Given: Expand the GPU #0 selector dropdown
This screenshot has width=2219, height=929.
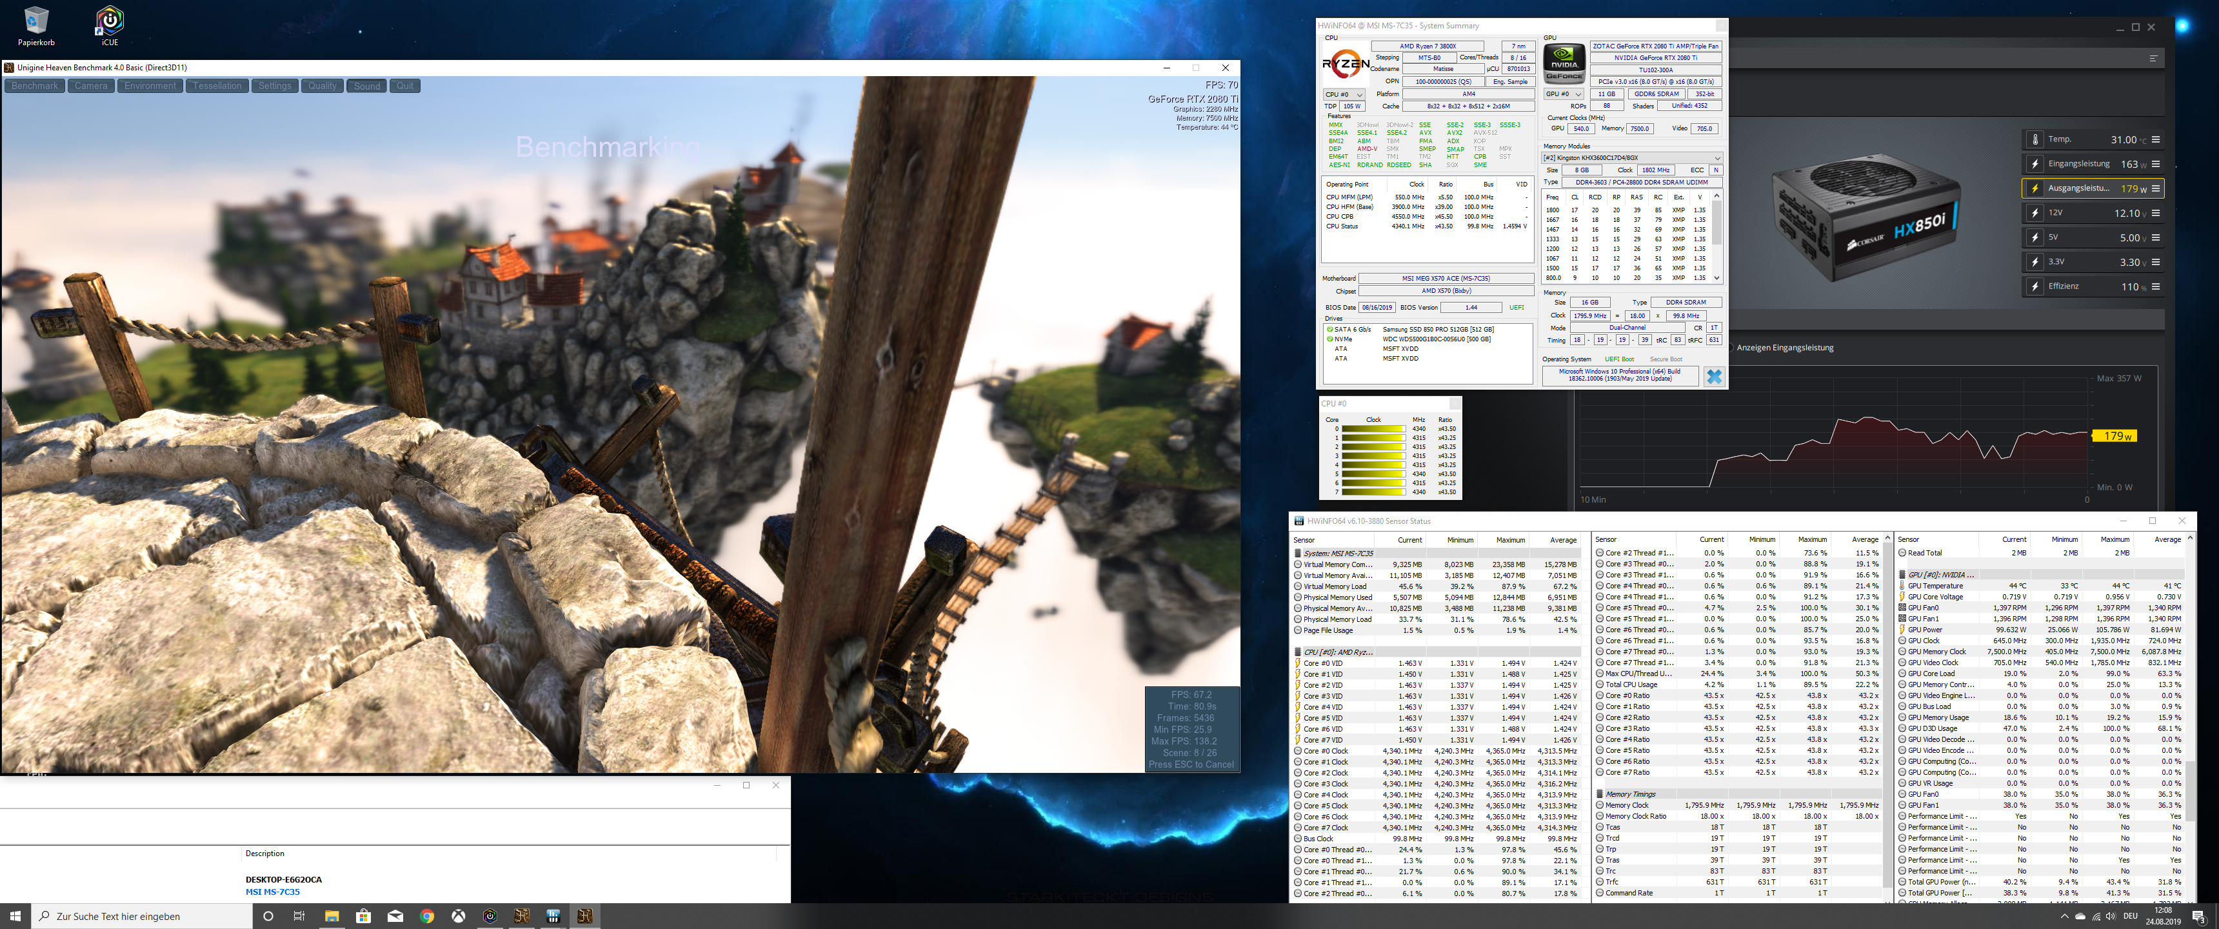Looking at the screenshot, I should click(1578, 94).
